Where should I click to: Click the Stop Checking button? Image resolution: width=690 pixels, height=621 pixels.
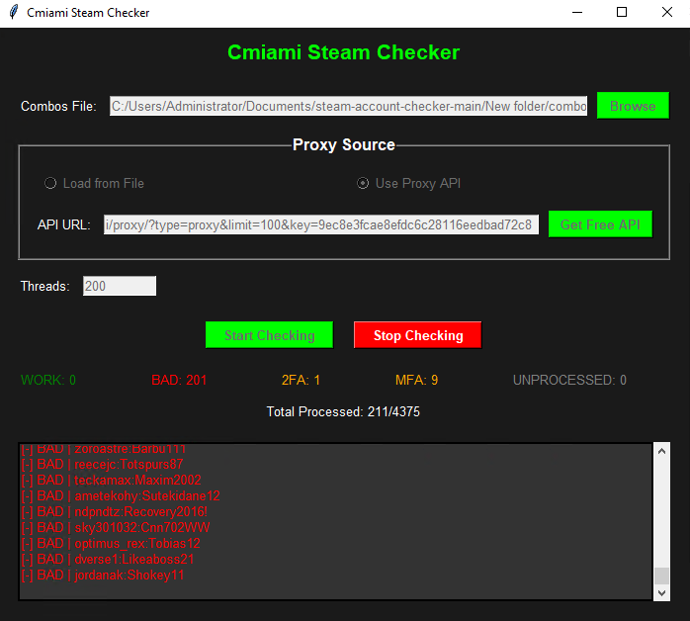click(x=417, y=335)
